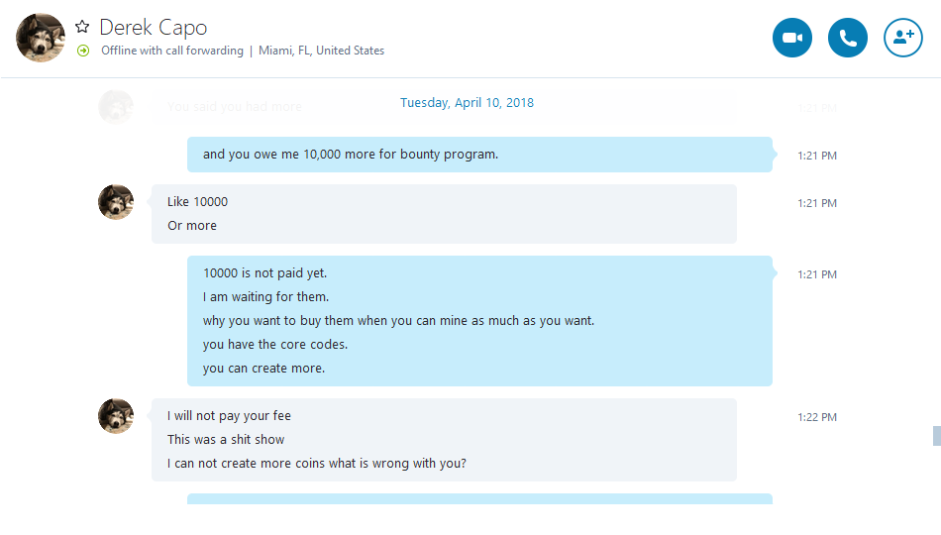941x535 pixels.
Task: Select the "Like 10000 Or more" message bubble
Action: (x=444, y=214)
